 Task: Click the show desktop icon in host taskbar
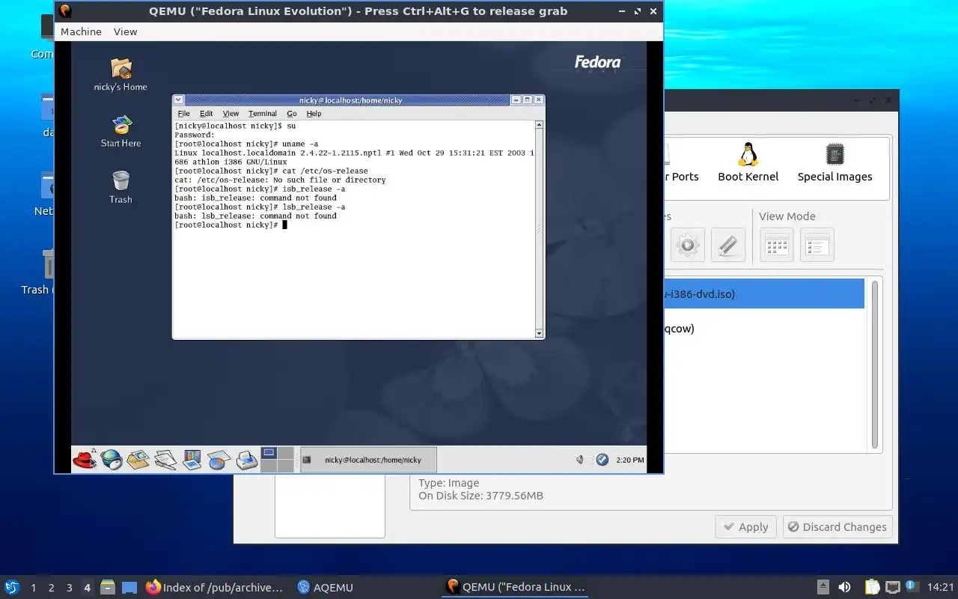click(x=129, y=587)
